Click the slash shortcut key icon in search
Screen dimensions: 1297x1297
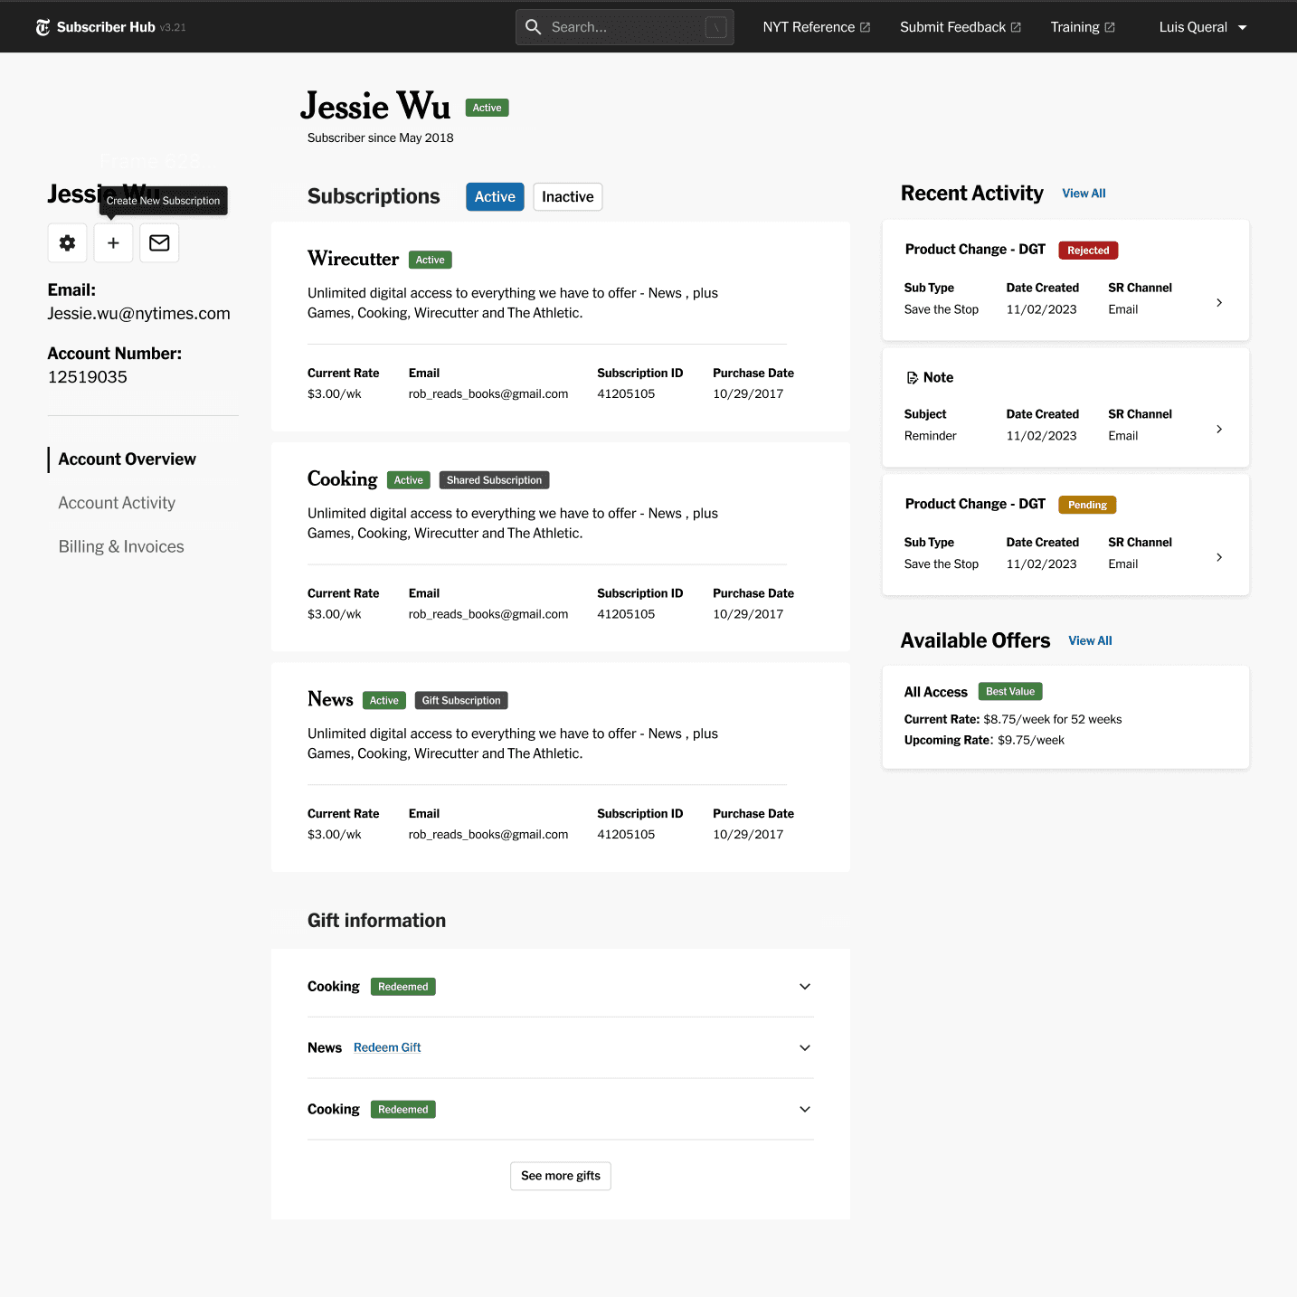tap(715, 27)
